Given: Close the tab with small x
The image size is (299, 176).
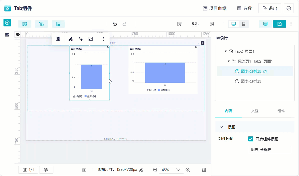Looking at the screenshot, I should 198,43.
